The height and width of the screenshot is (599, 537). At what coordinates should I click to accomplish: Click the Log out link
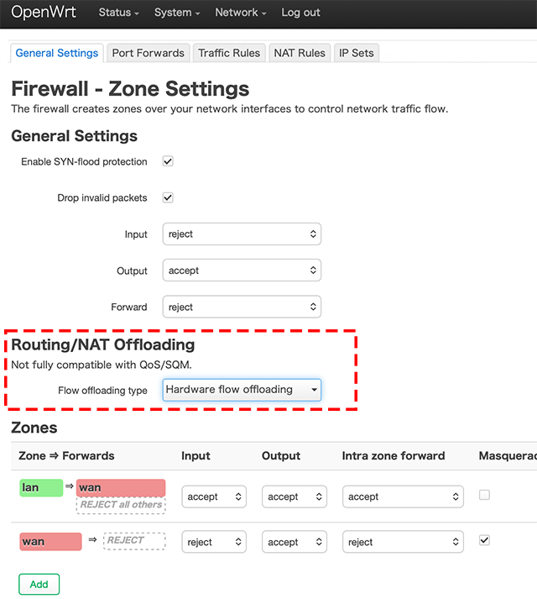[300, 13]
